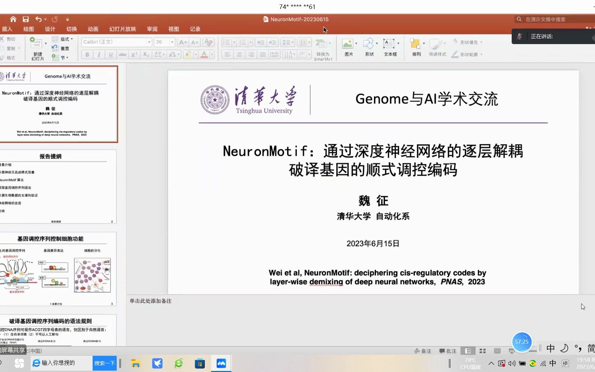Expand the 节 section dropdown
The height and width of the screenshot is (372, 595).
pos(60,58)
